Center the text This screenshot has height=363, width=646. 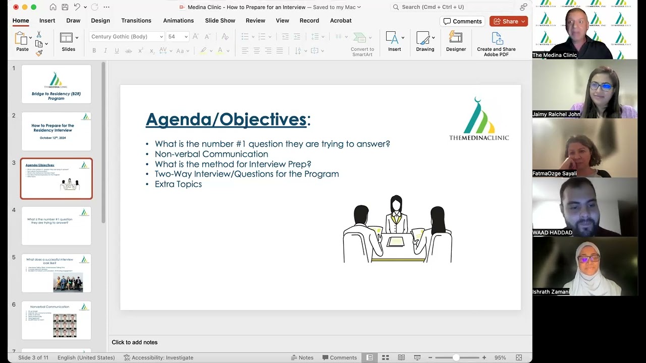point(256,51)
